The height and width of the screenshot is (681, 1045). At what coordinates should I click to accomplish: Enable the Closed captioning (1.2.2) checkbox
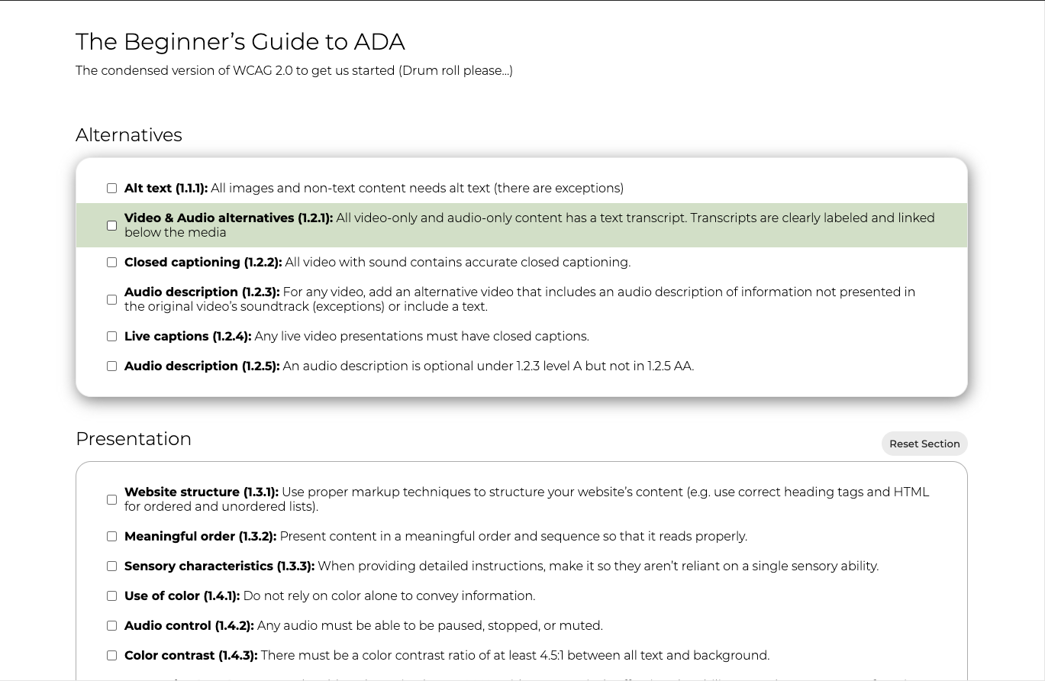pyautogui.click(x=111, y=262)
